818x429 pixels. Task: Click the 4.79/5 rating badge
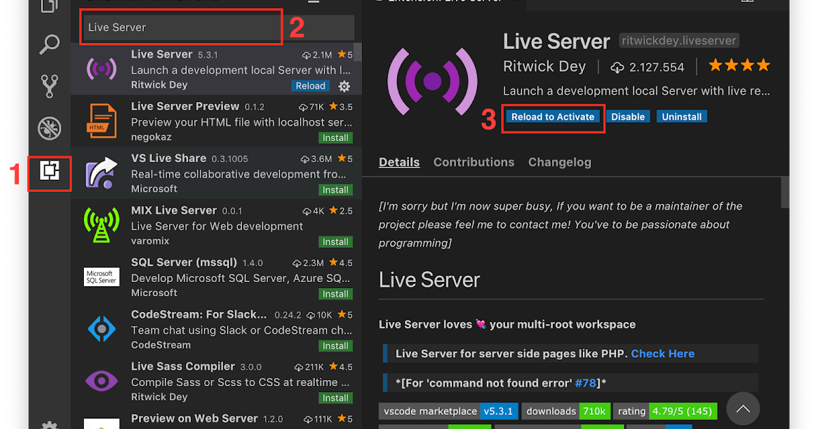[x=683, y=411]
